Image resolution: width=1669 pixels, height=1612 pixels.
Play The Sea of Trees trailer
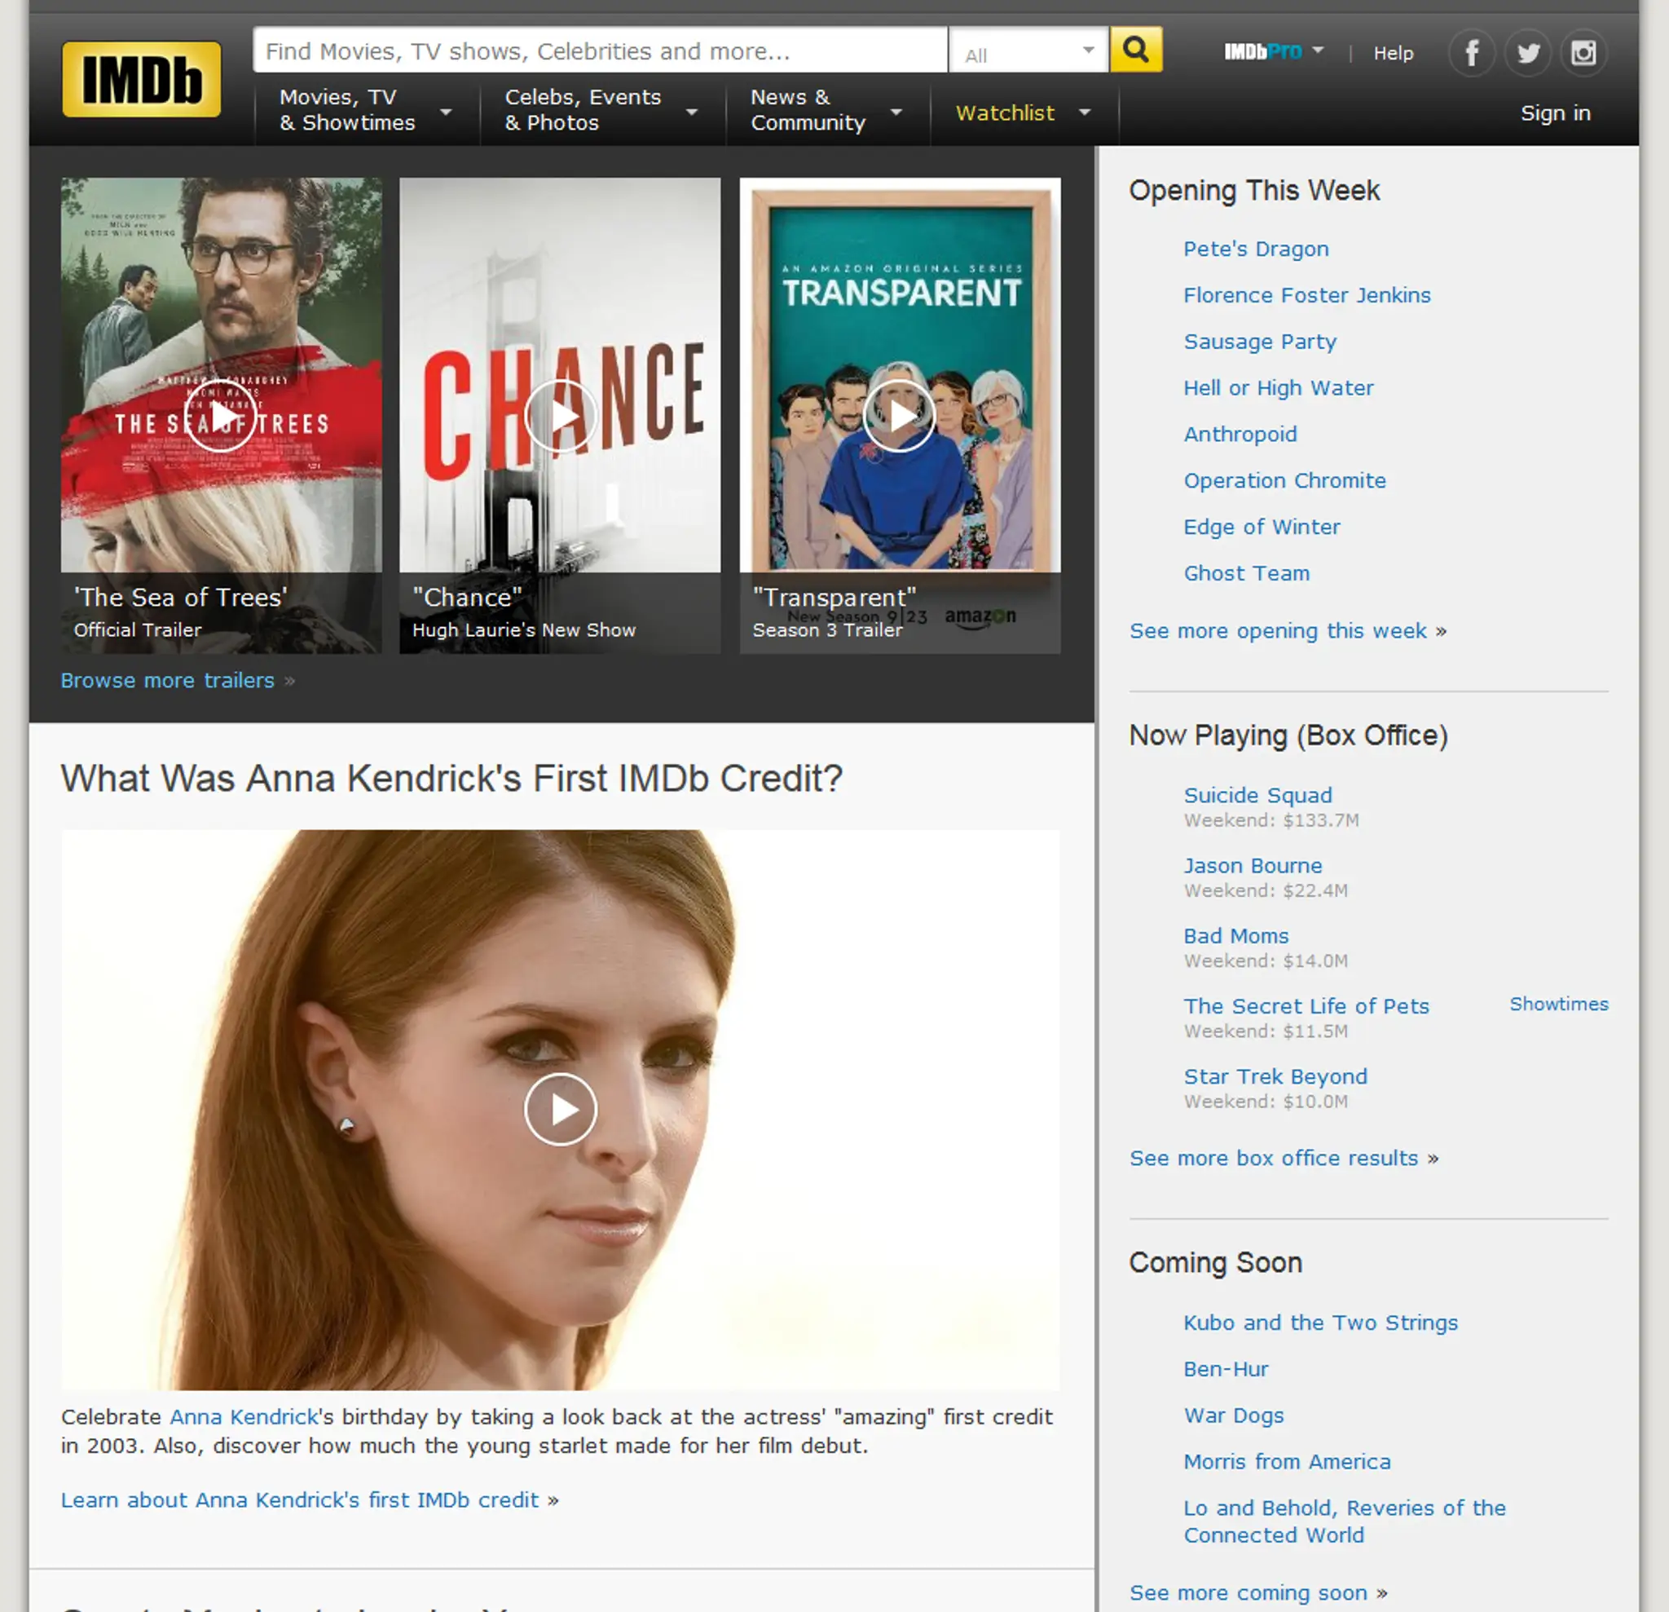(x=221, y=416)
